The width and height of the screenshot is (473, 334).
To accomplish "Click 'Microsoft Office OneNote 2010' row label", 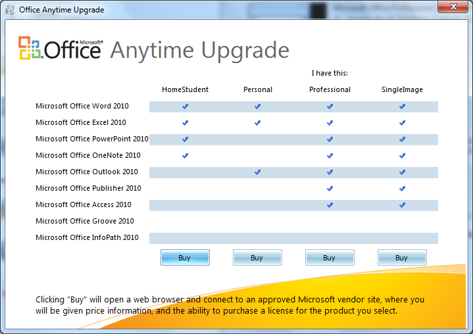I will 88,155.
